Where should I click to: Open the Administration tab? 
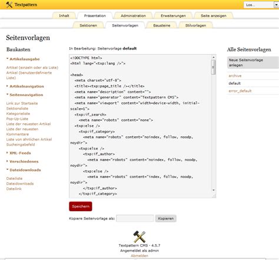[x=133, y=16]
